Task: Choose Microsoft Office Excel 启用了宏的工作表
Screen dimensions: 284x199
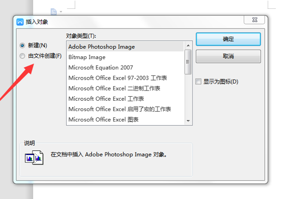Action: coord(125,109)
